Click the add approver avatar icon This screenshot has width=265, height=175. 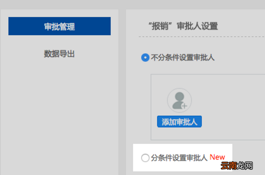pos(179,101)
